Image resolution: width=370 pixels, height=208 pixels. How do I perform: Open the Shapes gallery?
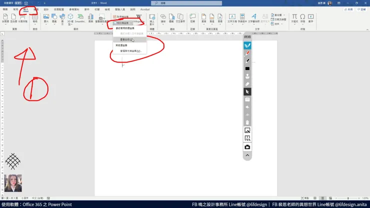(x=54, y=18)
